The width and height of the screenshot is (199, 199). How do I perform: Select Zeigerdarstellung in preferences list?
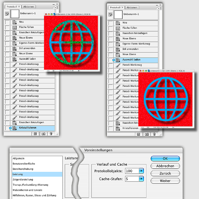coord(37,180)
